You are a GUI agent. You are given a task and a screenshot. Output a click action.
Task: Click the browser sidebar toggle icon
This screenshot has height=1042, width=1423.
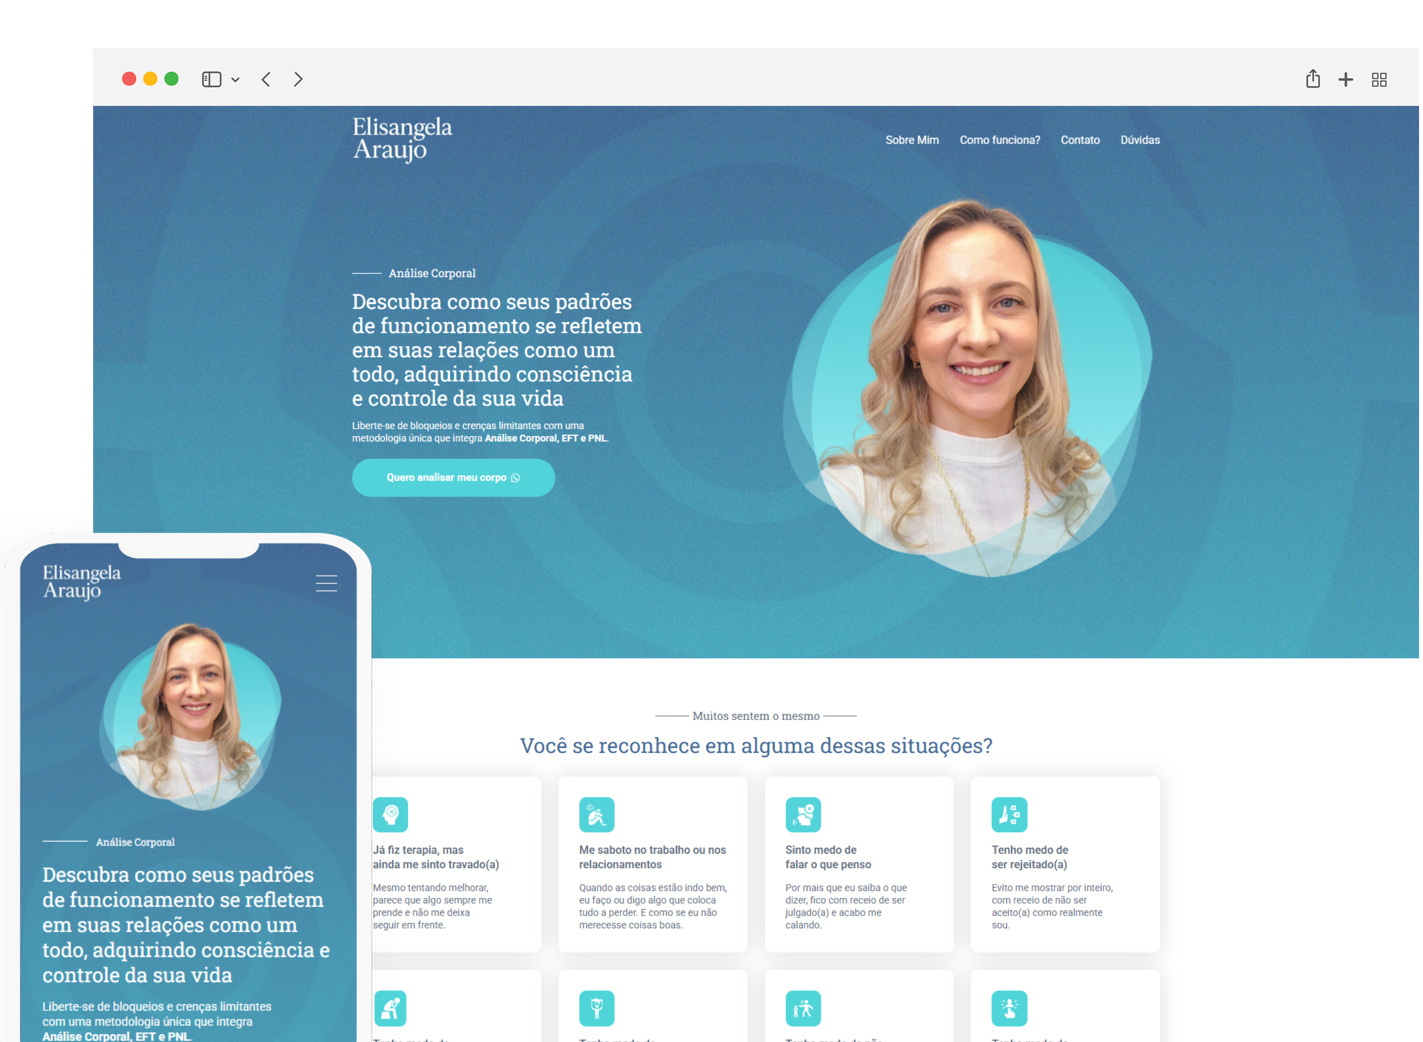211,79
